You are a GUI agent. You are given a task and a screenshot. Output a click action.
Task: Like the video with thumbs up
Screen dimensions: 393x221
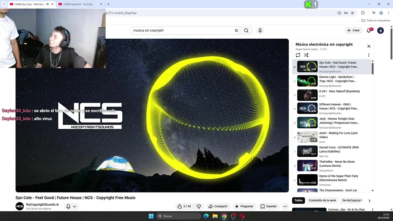(x=184, y=206)
